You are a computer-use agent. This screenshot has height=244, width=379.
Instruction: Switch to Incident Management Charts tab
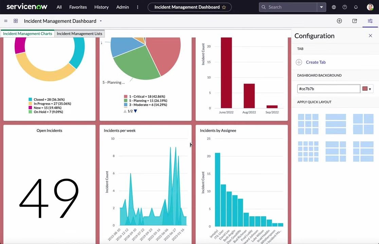pos(28,34)
